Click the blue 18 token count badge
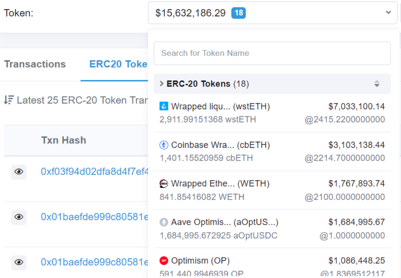This screenshot has height=278, width=401. (x=238, y=13)
